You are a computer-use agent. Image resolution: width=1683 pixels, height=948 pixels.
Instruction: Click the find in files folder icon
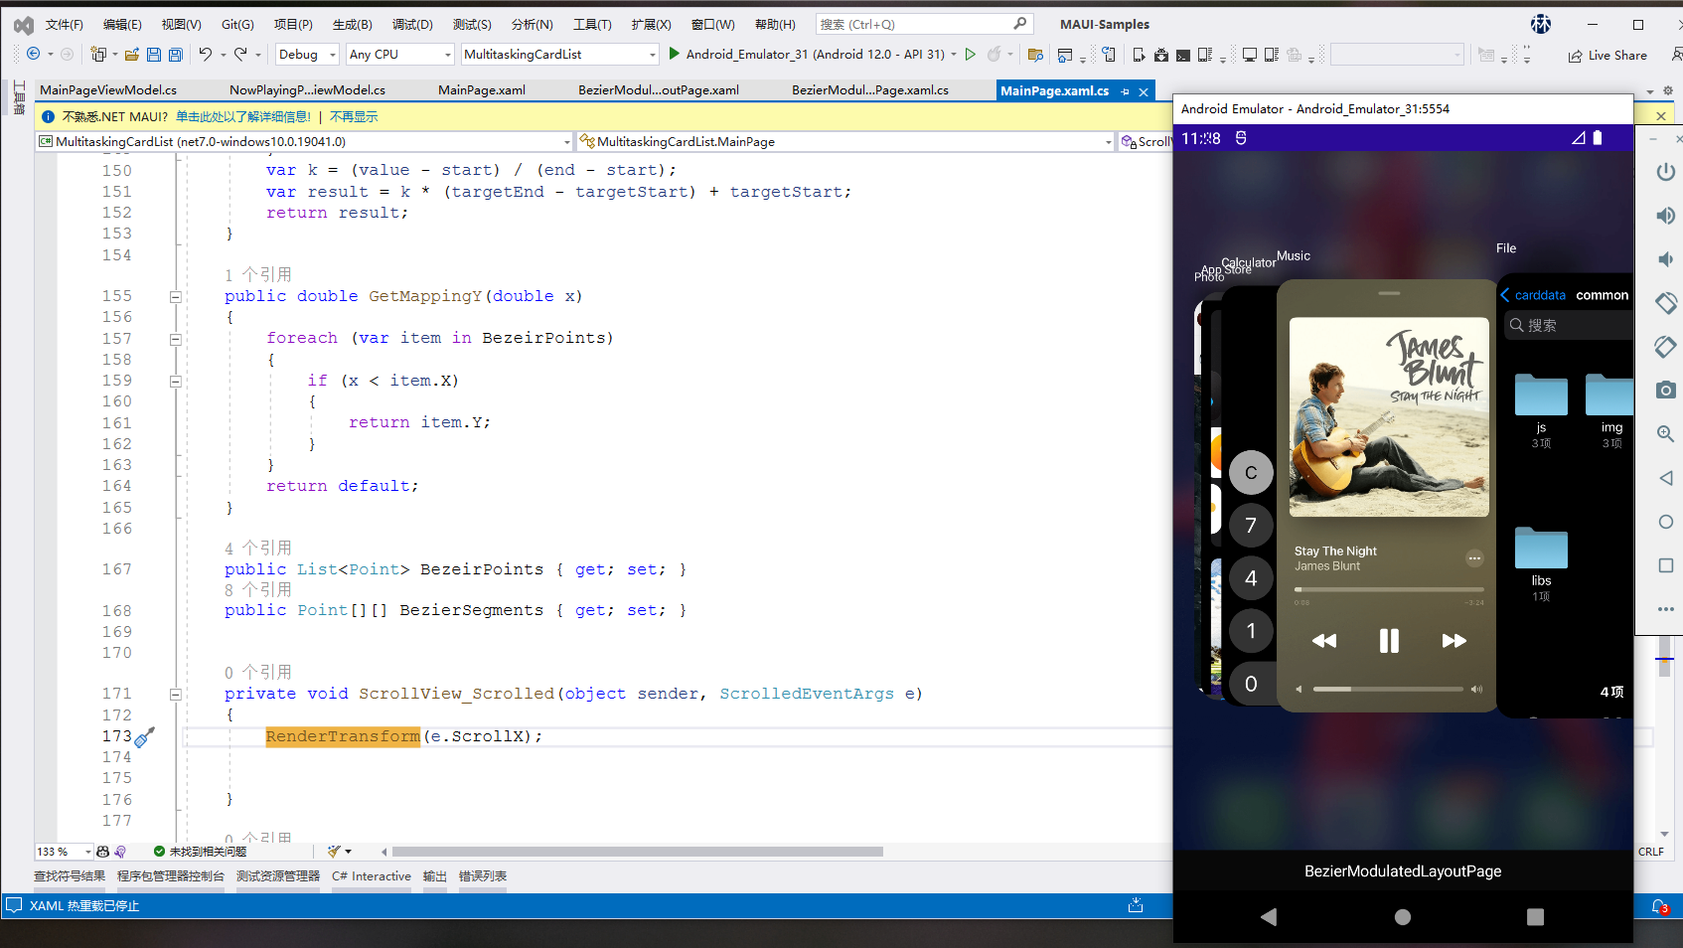coord(1035,55)
